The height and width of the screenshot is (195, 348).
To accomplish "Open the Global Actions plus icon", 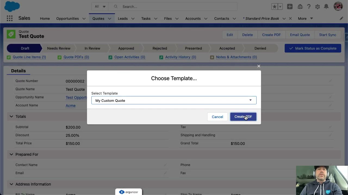I will [x=290, y=7].
